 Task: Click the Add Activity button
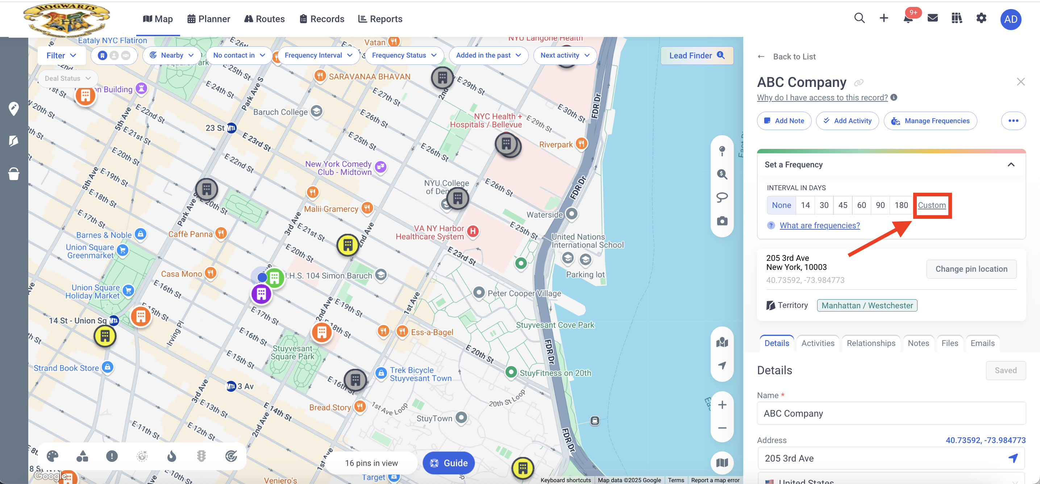(847, 121)
